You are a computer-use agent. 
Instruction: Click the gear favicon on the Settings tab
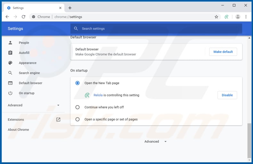tap(9, 8)
